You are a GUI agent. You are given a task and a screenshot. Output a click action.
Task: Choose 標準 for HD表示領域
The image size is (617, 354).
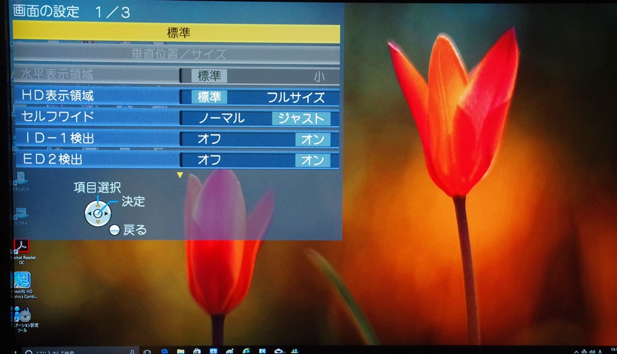pos(209,97)
